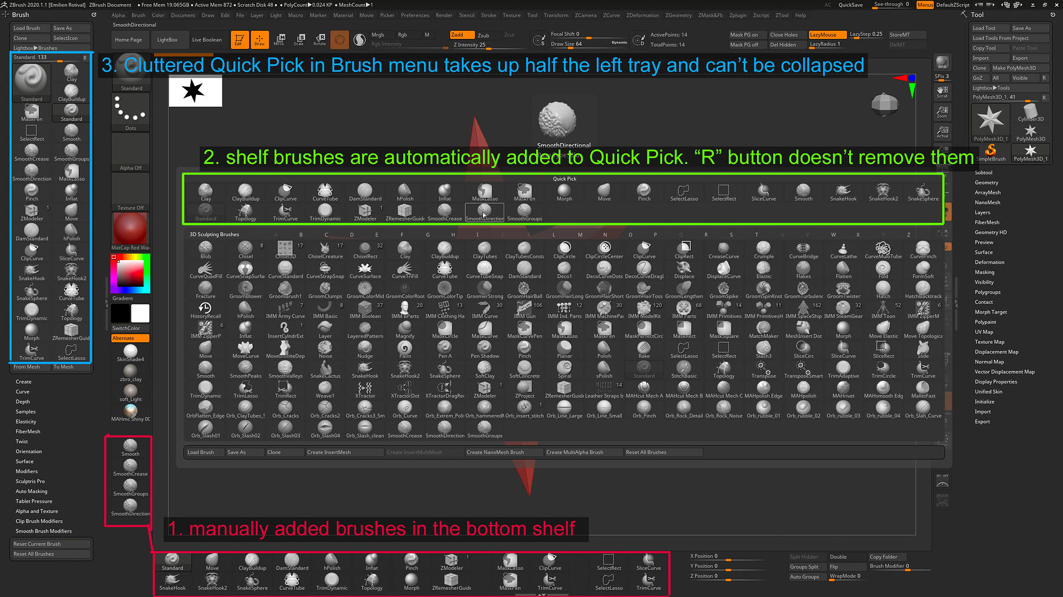Select the Move transform icon in top toolbar
The width and height of the screenshot is (1063, 597).
pyautogui.click(x=279, y=40)
